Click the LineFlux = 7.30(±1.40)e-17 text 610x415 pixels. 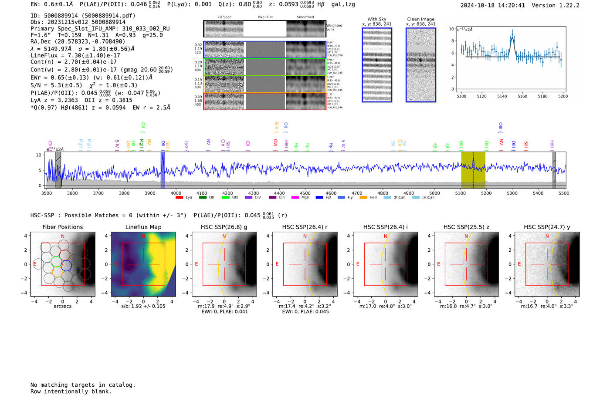coord(75,55)
